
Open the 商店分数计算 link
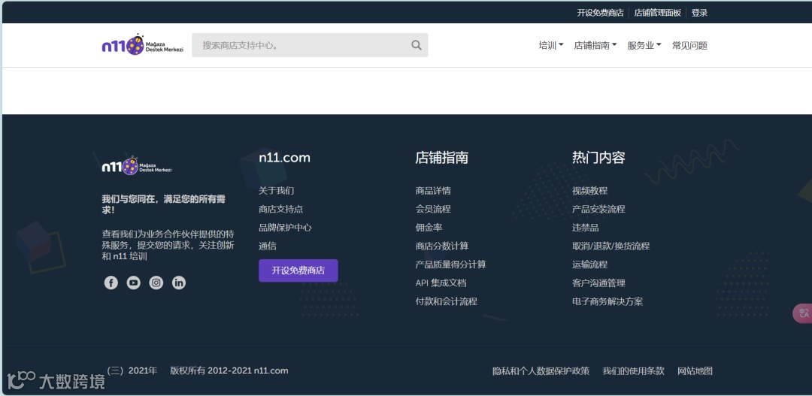[442, 246]
